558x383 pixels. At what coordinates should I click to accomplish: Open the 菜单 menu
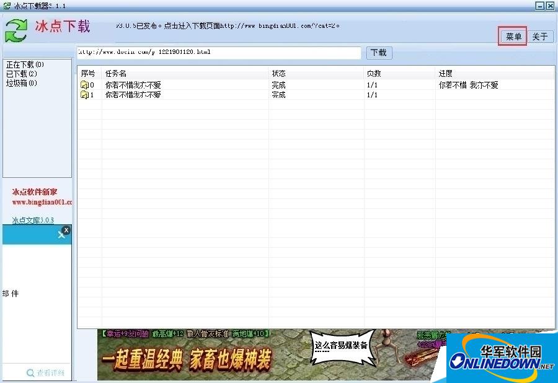click(513, 37)
